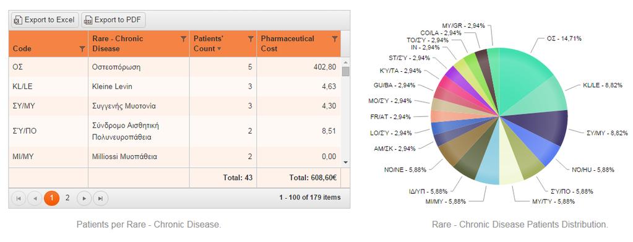Go to previous page arrow
This screenshot has width=633, height=242.
[35, 199]
